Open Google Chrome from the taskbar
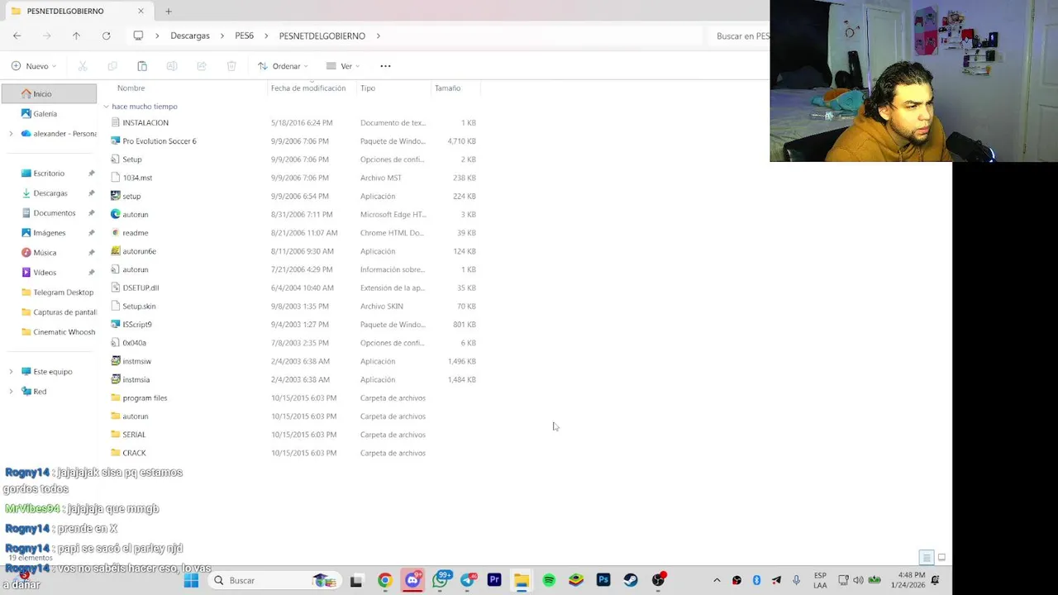1058x595 pixels. click(385, 580)
